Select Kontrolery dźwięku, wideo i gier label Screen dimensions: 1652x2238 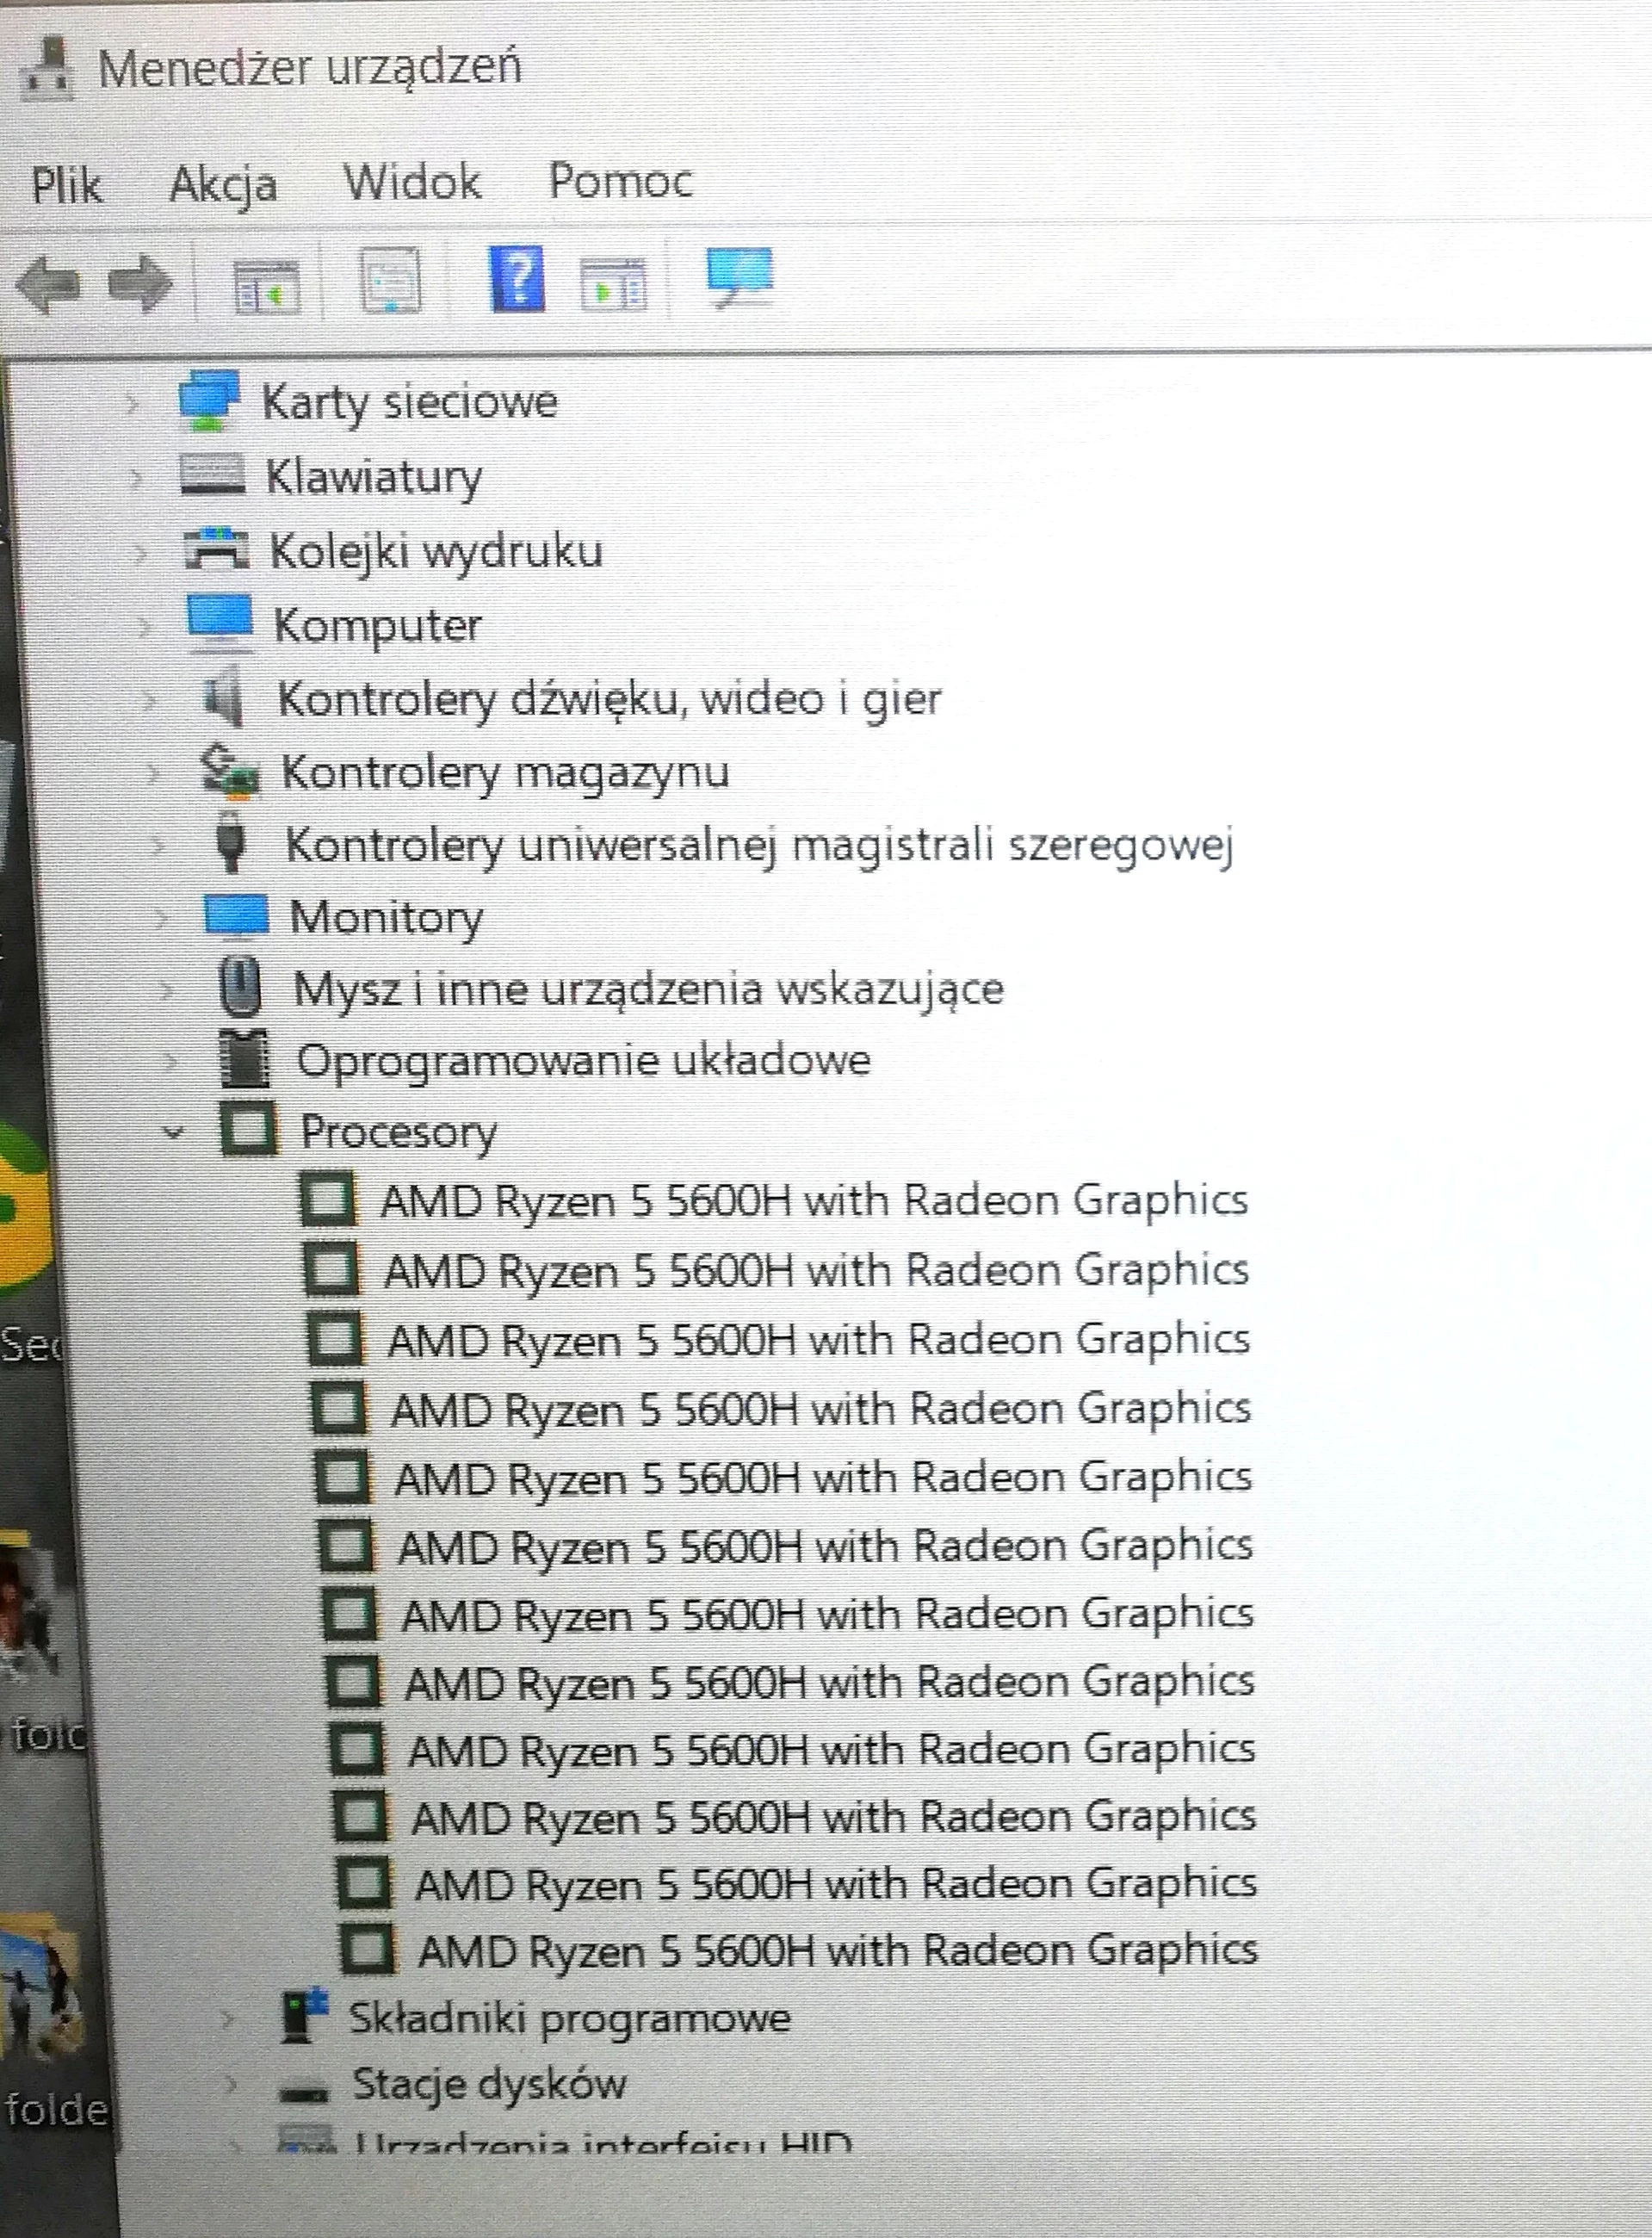tap(609, 698)
